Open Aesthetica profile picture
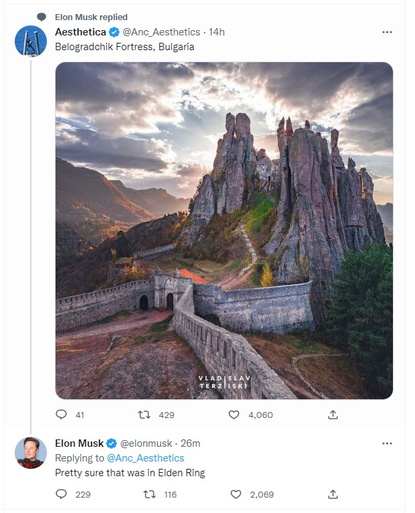The image size is (415, 513). (31, 41)
